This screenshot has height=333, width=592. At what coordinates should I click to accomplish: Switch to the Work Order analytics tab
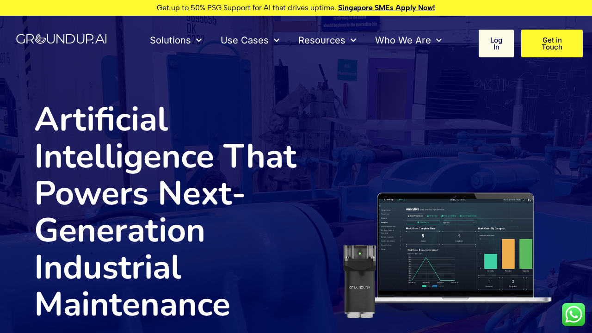(432, 216)
